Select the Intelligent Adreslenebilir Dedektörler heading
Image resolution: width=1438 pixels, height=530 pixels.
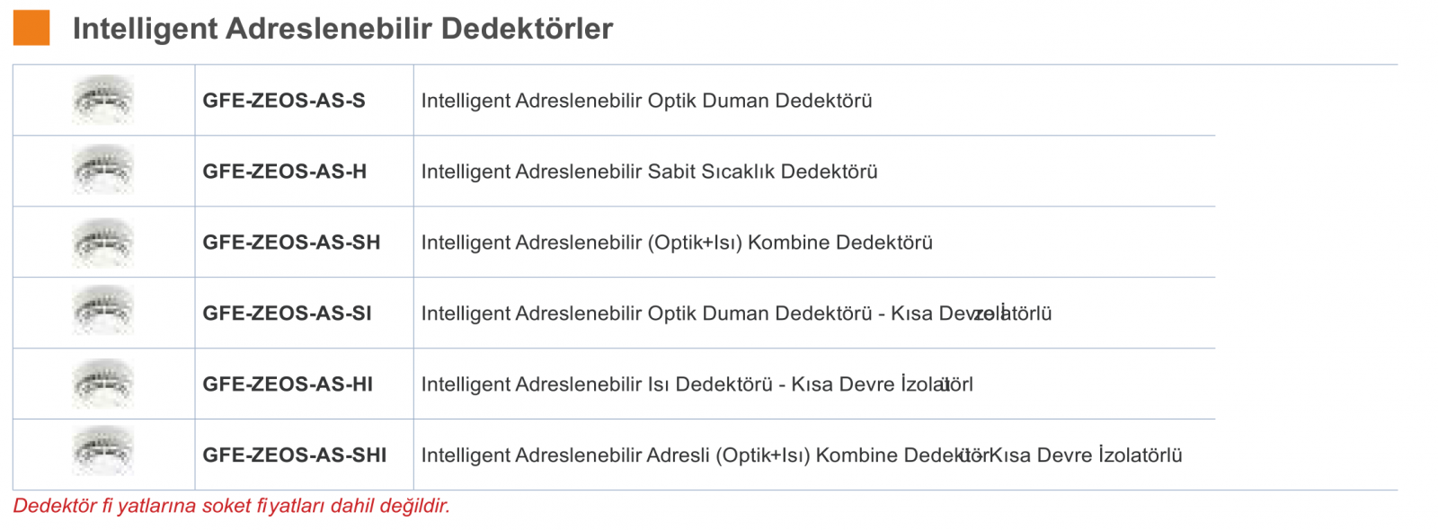(342, 29)
